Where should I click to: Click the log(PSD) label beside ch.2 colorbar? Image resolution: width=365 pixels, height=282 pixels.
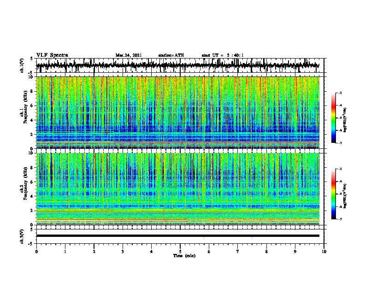pyautogui.click(x=345, y=195)
